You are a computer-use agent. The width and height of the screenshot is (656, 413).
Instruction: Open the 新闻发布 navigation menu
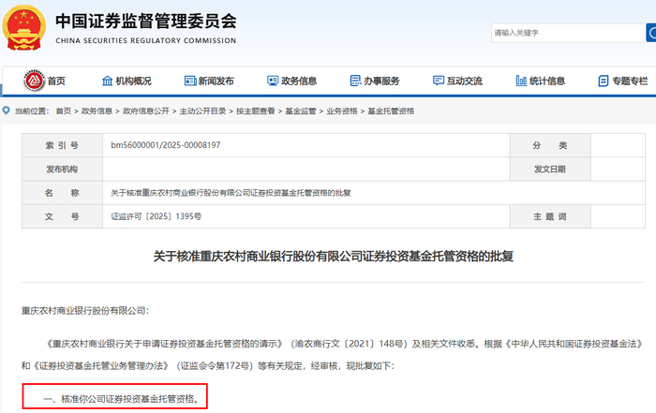pos(216,81)
